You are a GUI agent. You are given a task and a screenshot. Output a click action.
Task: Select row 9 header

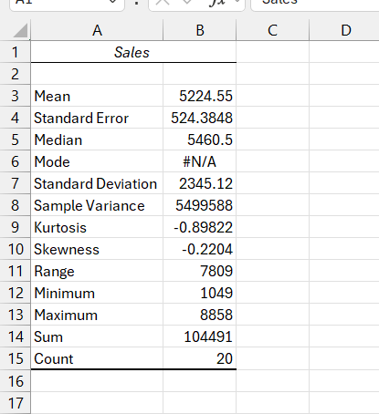[15, 227]
